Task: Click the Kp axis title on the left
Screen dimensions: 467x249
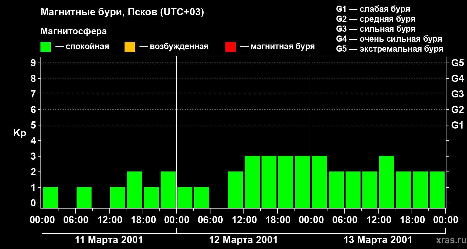Action: [x=20, y=133]
